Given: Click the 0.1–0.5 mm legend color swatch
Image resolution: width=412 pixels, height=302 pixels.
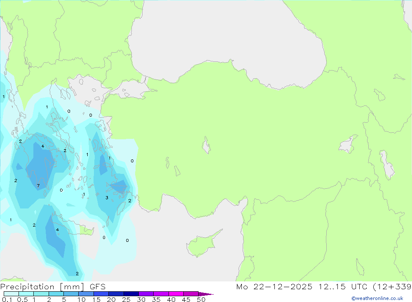Looking at the screenshot, I should (11, 294).
